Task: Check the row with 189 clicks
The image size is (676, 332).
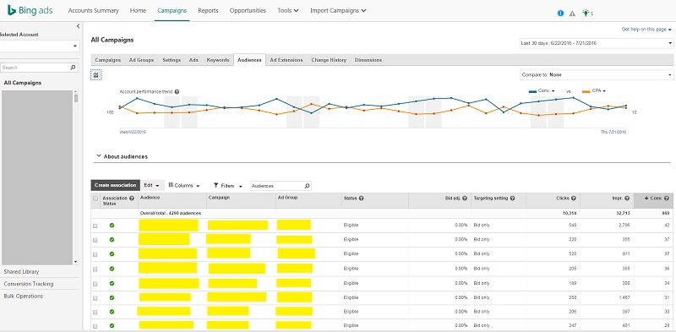Action: (95, 284)
